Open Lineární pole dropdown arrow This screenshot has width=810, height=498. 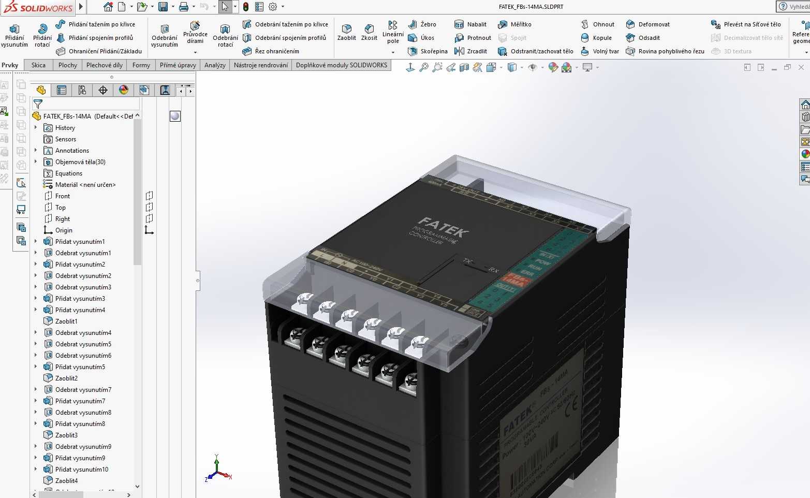(x=393, y=52)
